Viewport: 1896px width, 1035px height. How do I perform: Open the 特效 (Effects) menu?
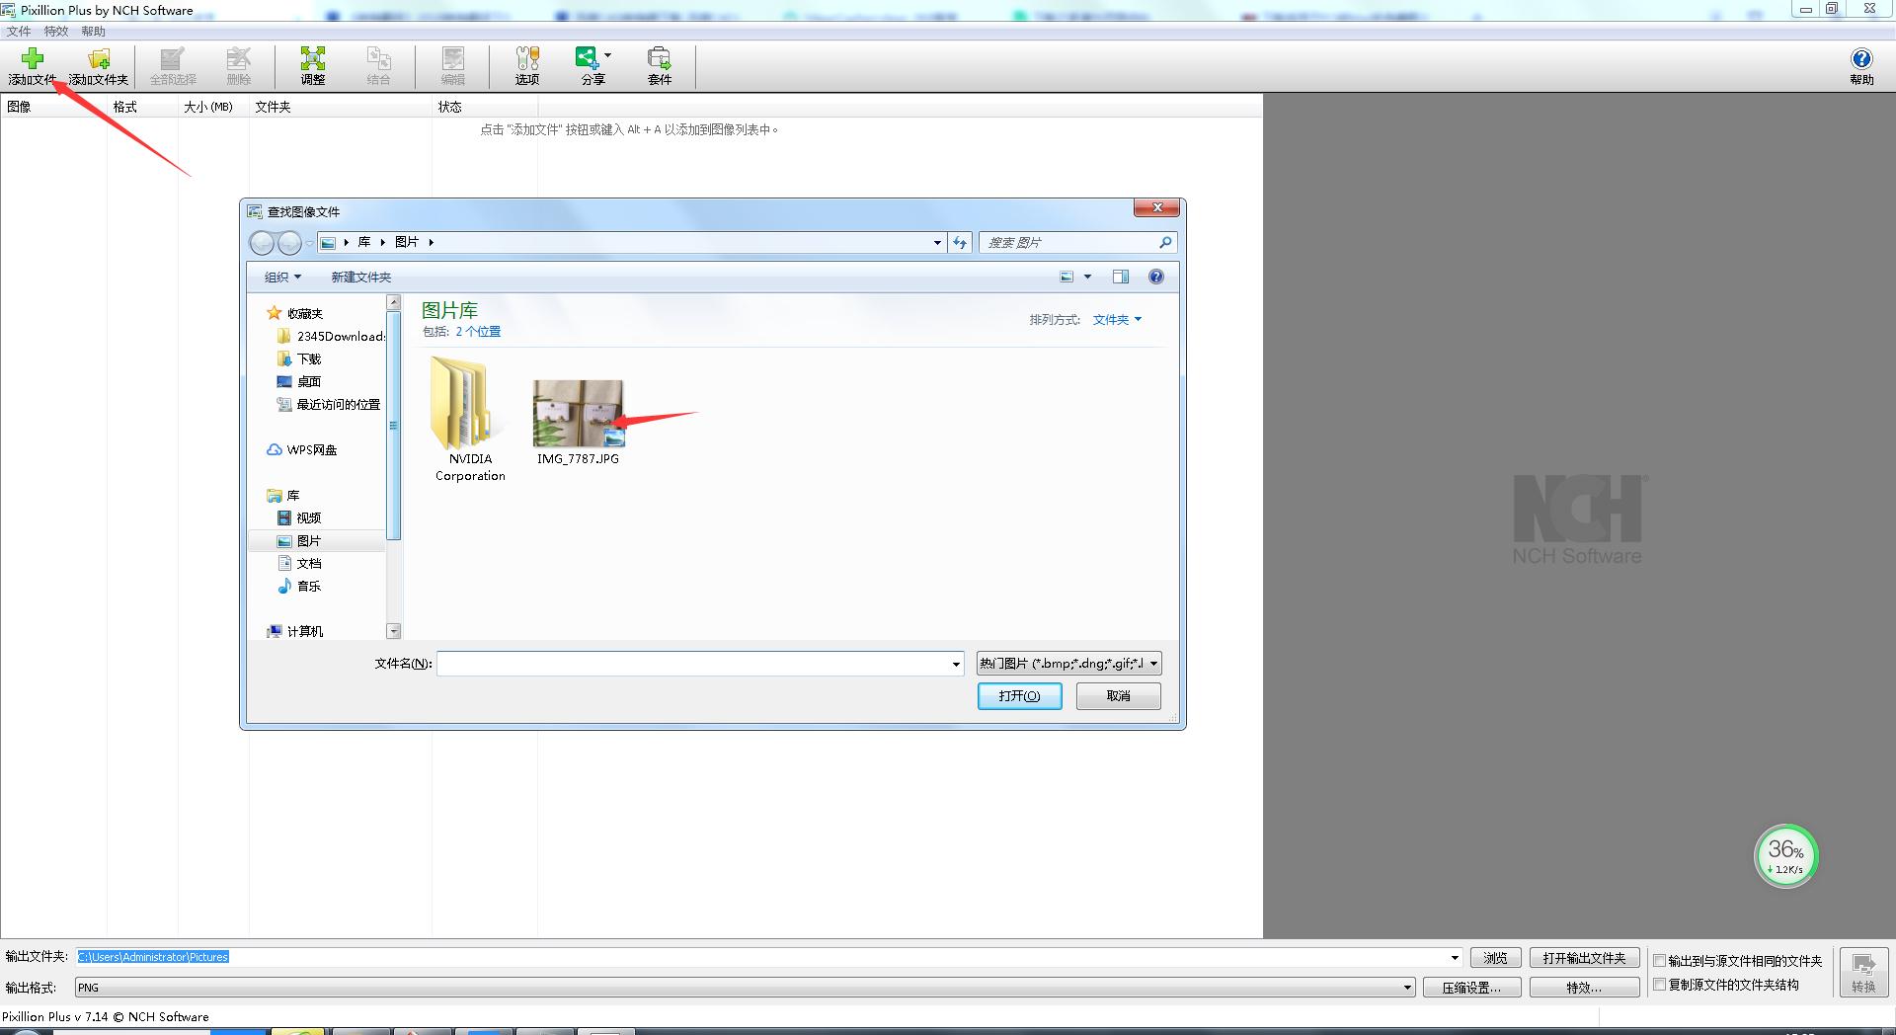tap(56, 32)
